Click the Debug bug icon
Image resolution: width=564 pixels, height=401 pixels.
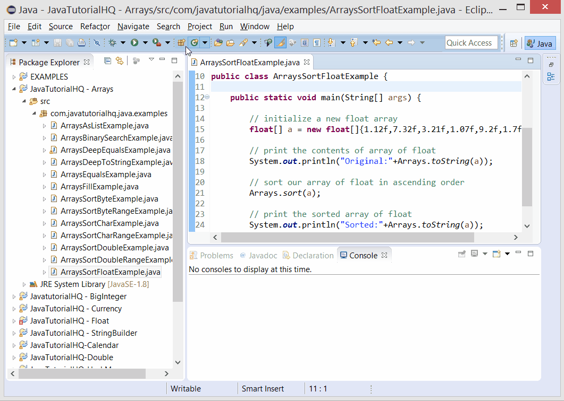113,43
